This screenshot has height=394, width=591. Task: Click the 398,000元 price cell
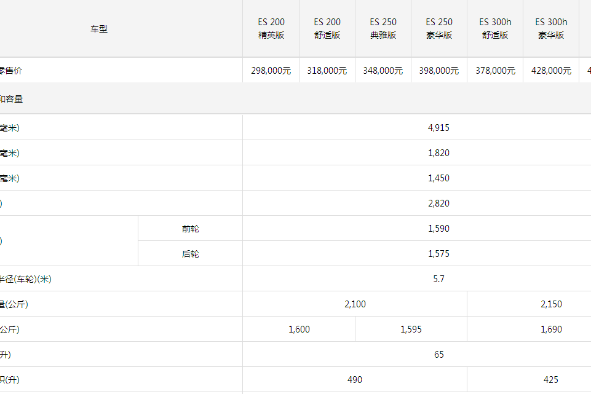[439, 71]
